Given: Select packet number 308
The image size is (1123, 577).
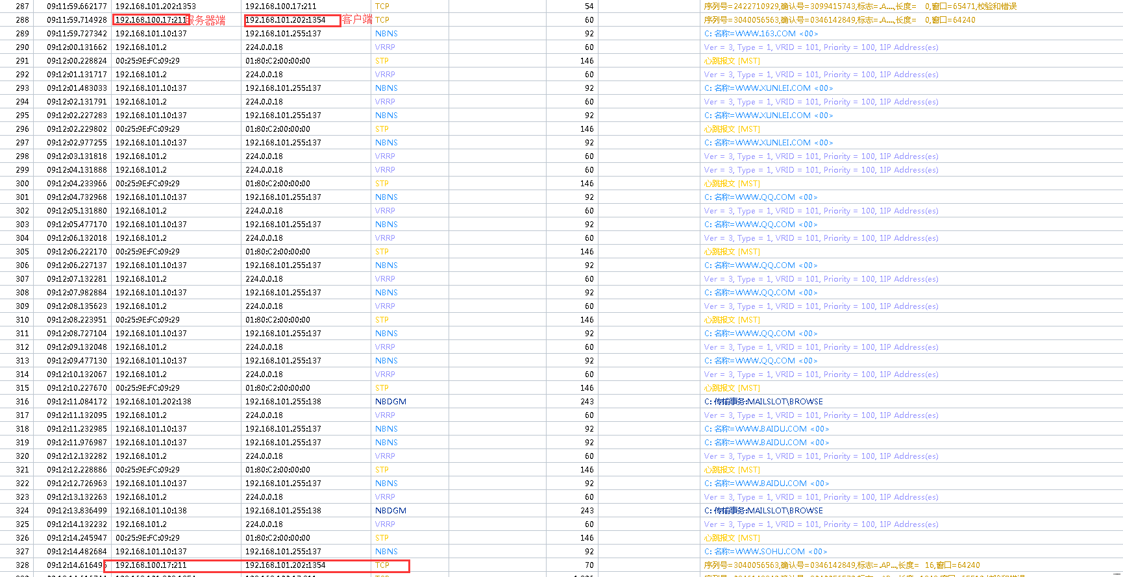Looking at the screenshot, I should coord(22,293).
